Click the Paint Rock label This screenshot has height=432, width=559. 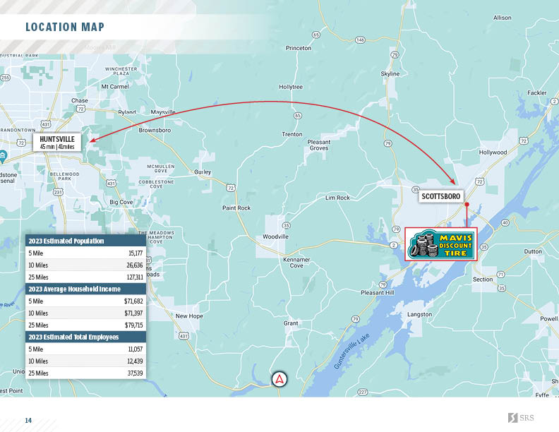[236, 208]
